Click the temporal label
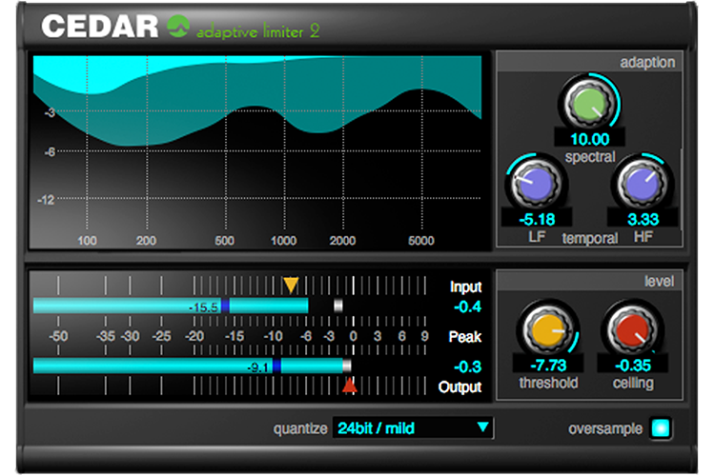The width and height of the screenshot is (715, 476). tap(590, 238)
